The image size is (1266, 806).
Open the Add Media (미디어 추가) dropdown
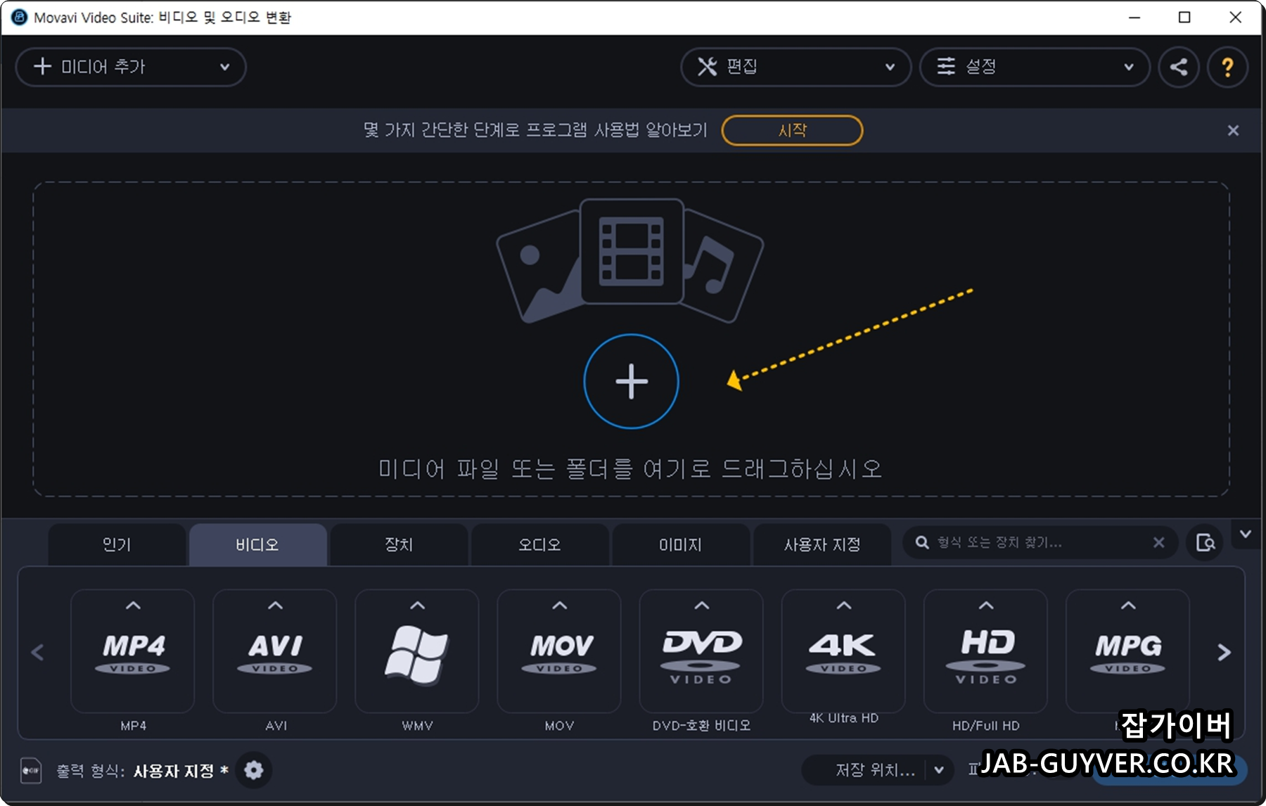point(131,67)
